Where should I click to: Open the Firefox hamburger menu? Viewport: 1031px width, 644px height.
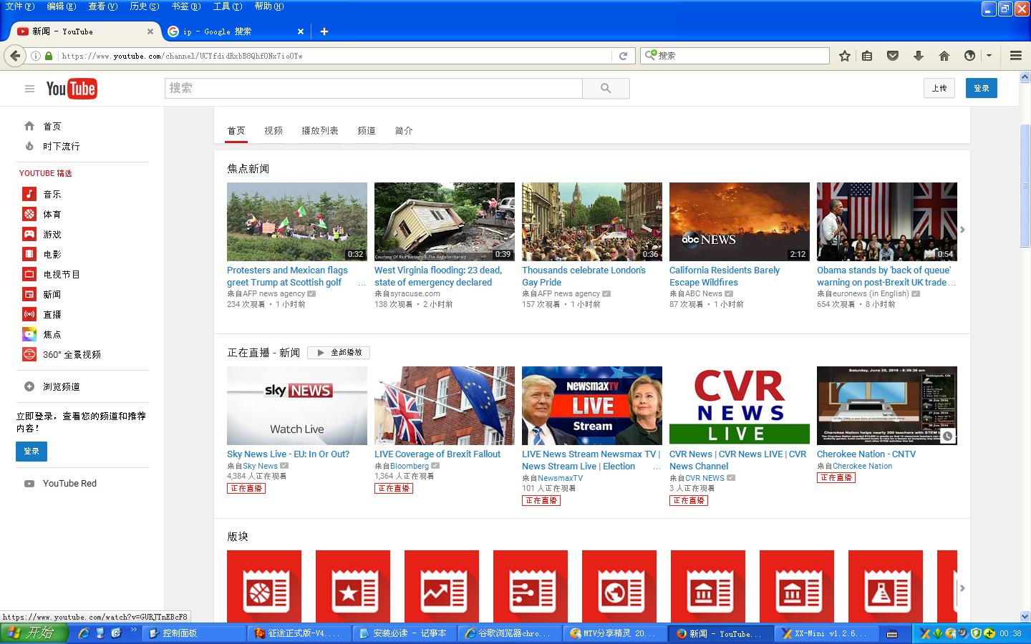(1015, 55)
